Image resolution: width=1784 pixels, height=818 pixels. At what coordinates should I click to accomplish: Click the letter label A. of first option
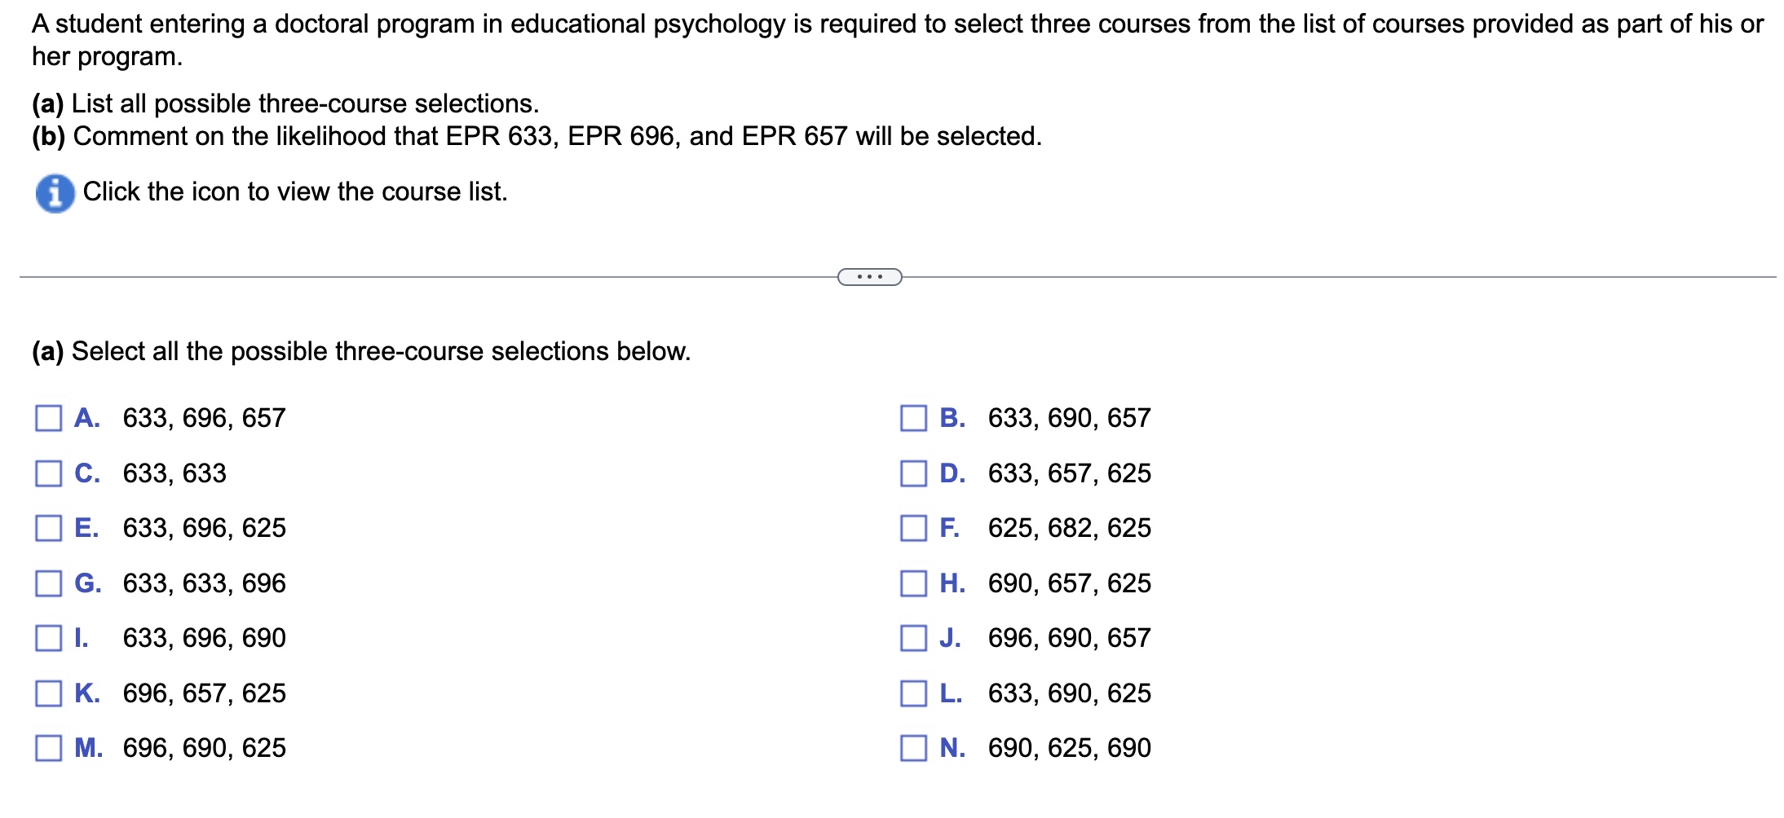coord(87,418)
